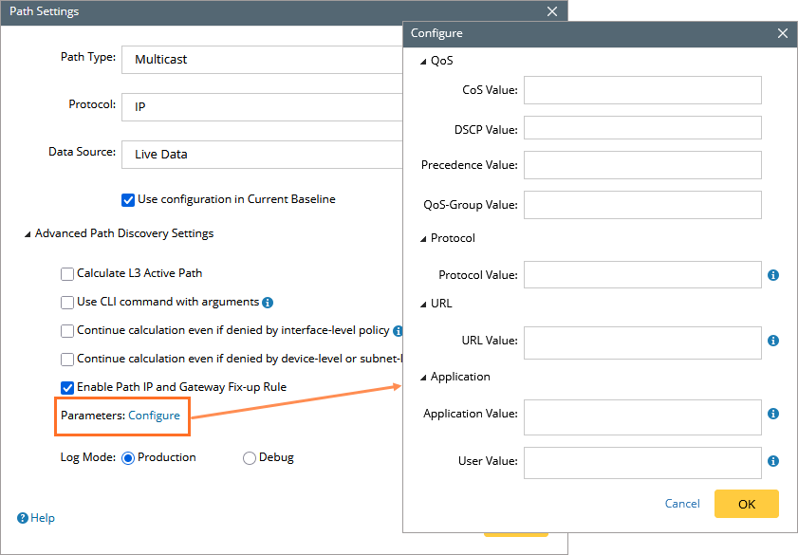Disable Path IP and Gateway Fix-up Rule
This screenshot has width=798, height=555.
click(x=67, y=388)
